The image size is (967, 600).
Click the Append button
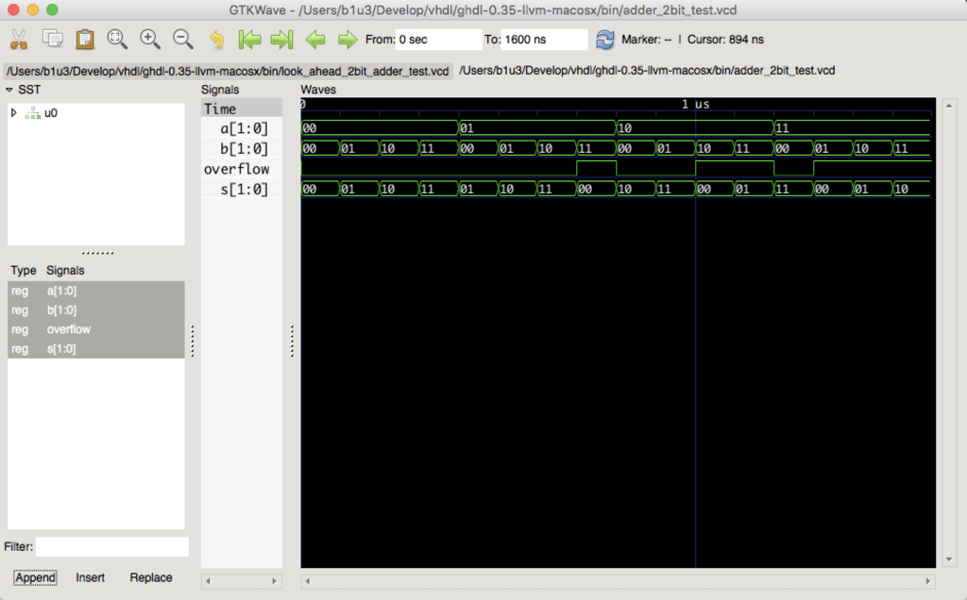(35, 577)
